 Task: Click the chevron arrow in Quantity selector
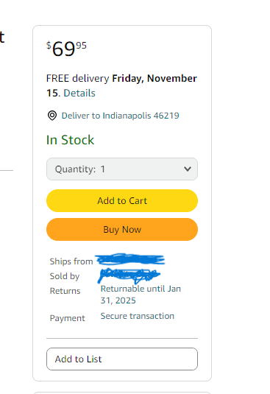coord(188,169)
